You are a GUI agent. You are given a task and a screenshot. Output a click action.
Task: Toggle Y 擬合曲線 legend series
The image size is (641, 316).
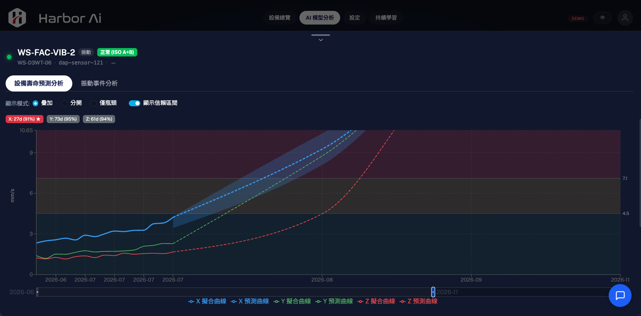292,301
